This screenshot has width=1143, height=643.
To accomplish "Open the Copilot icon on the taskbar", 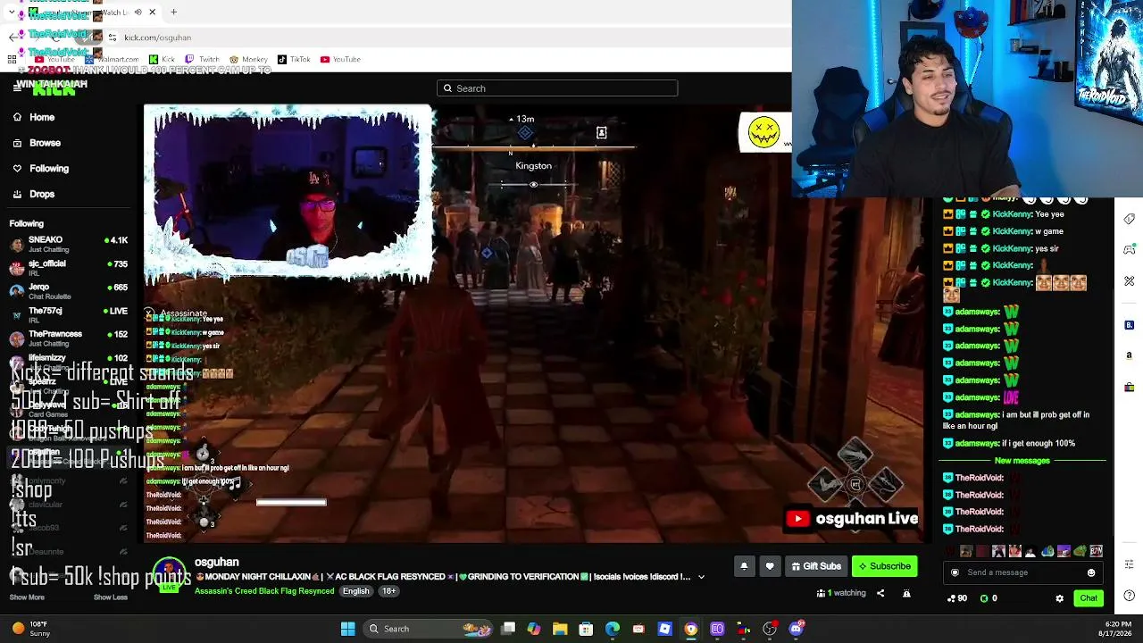I will [x=534, y=629].
